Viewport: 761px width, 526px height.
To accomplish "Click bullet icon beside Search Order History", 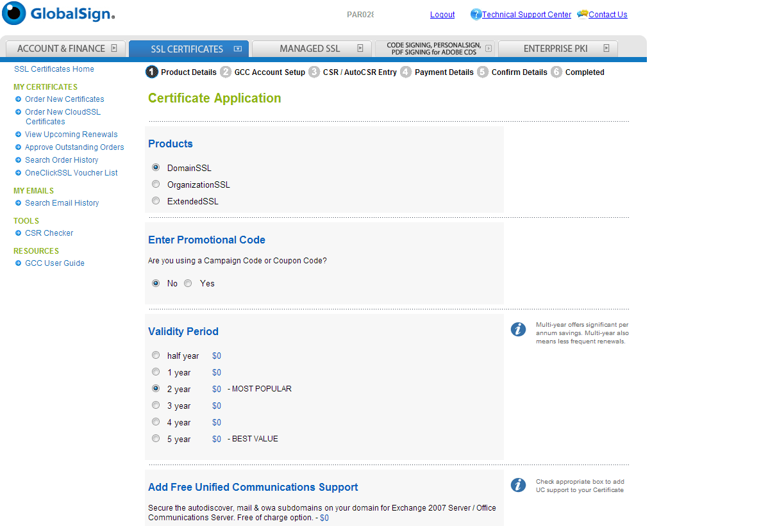I will click(18, 160).
